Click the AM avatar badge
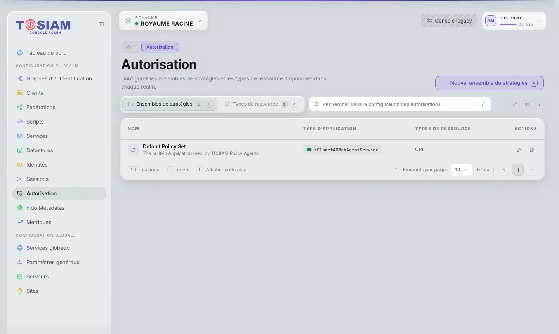 click(491, 21)
